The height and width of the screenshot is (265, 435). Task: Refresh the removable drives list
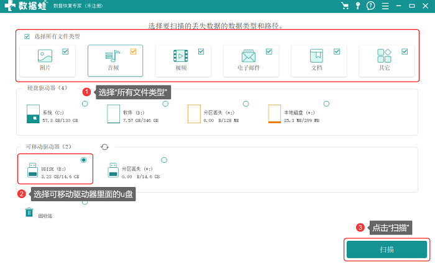pyautogui.click(x=104, y=147)
